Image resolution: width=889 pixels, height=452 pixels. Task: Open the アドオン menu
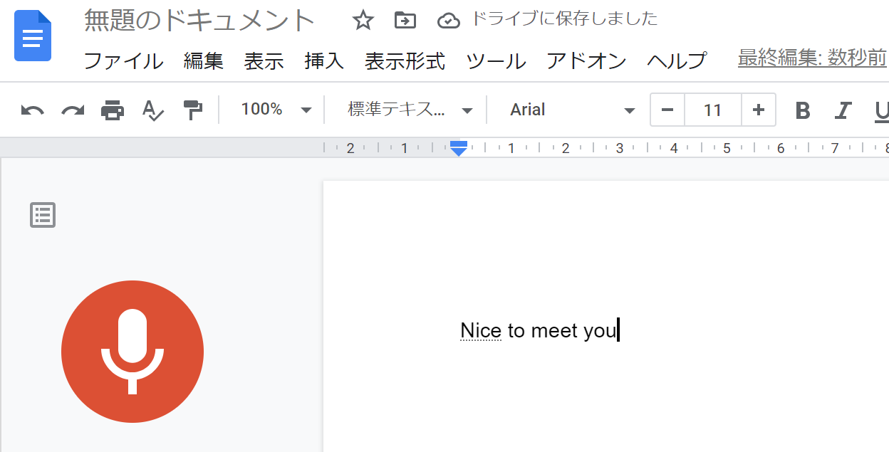pos(587,61)
